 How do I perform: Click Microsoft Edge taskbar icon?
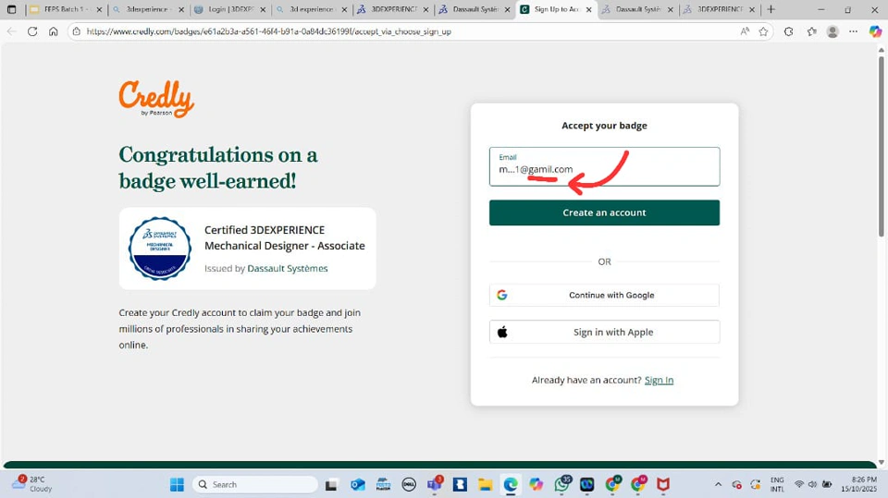coord(511,484)
